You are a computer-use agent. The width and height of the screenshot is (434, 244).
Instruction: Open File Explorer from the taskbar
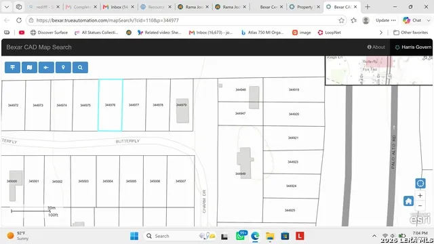[x=270, y=236]
